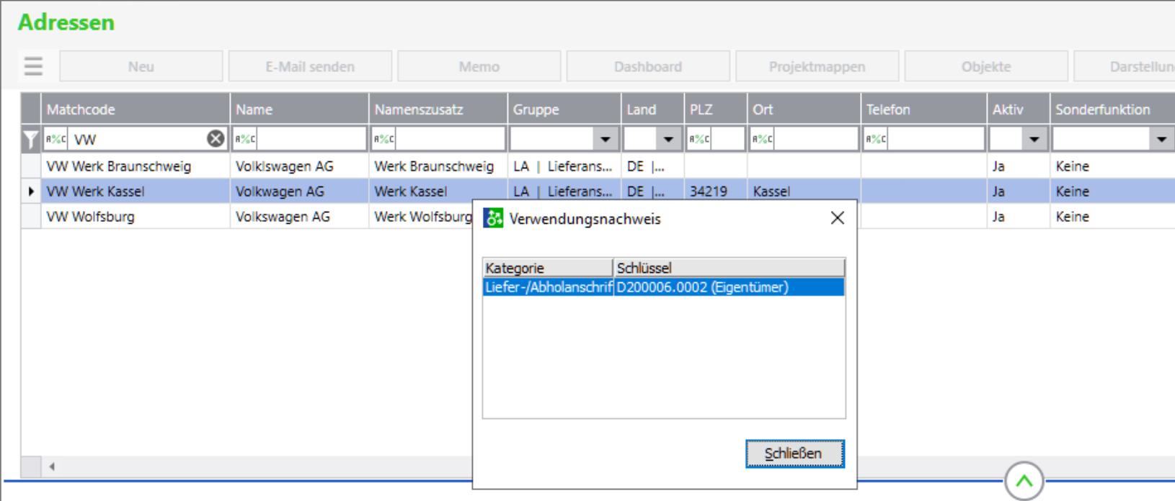
Task: Click the Ort filter mode icon
Action: (x=762, y=139)
